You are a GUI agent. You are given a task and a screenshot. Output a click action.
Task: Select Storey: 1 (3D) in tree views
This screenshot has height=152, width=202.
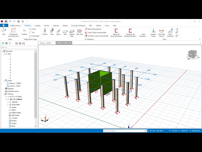click(x=15, y=86)
